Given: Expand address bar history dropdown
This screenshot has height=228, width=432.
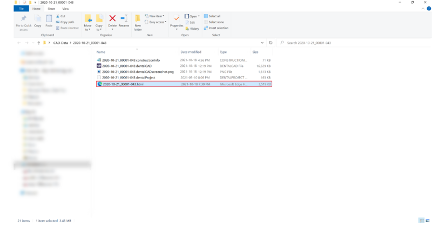Looking at the screenshot, I should click(262, 43).
